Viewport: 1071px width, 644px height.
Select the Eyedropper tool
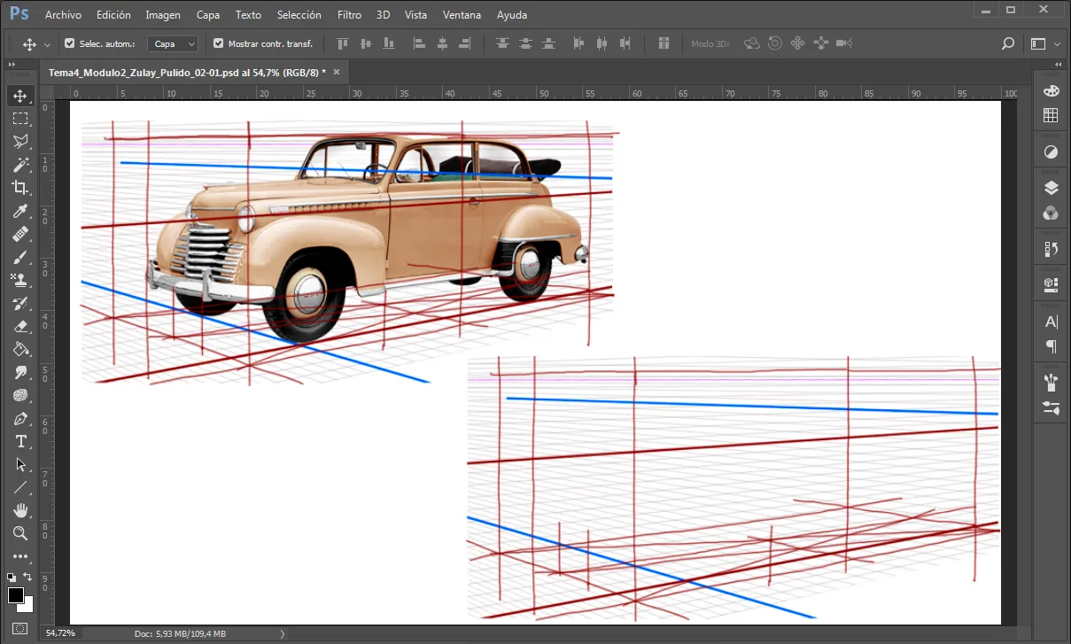point(20,211)
